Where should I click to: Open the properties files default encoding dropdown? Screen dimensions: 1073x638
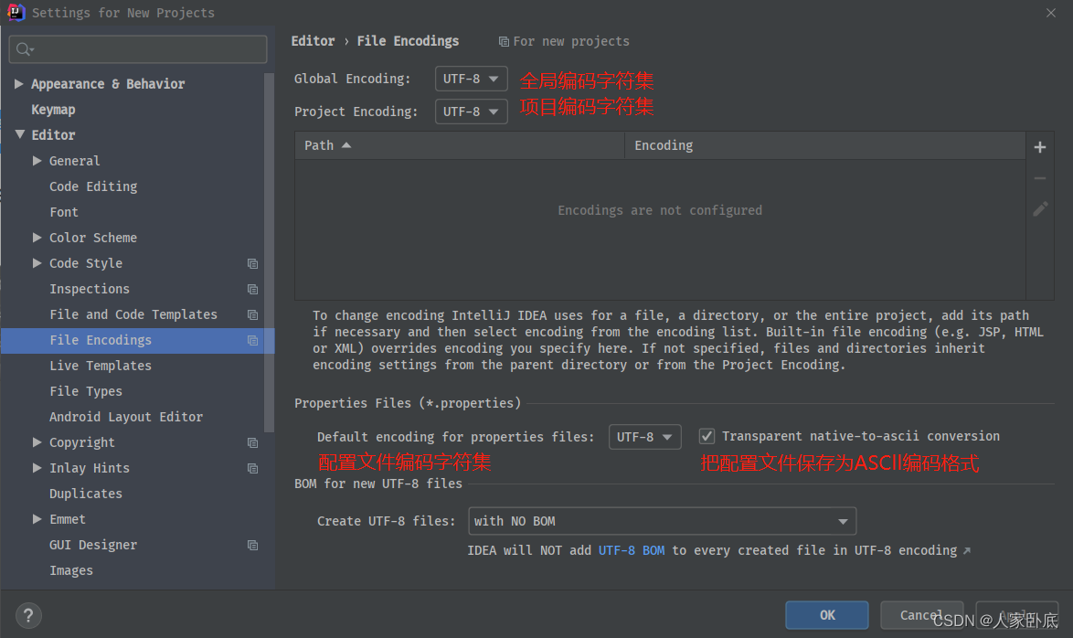[x=644, y=437]
